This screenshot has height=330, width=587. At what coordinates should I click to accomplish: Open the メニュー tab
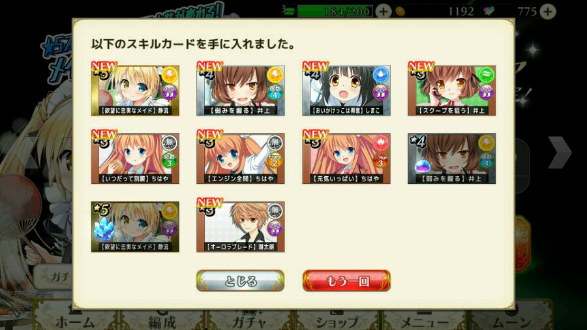(x=424, y=320)
